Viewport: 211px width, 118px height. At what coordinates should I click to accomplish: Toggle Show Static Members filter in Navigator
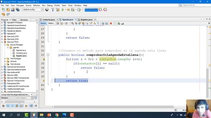(x=13, y=106)
